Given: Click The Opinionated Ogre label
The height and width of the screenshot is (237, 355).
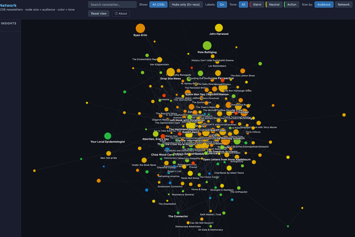Looking at the screenshot, I should 168,123.
